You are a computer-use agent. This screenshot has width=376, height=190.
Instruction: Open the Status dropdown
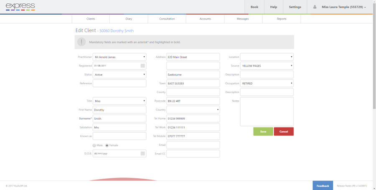119,75
